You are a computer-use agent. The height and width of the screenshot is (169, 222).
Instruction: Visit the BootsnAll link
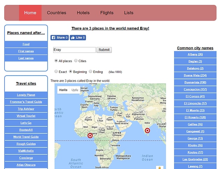(x=26, y=130)
